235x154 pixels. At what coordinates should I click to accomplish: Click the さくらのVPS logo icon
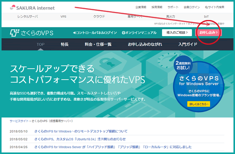click(x=15, y=33)
